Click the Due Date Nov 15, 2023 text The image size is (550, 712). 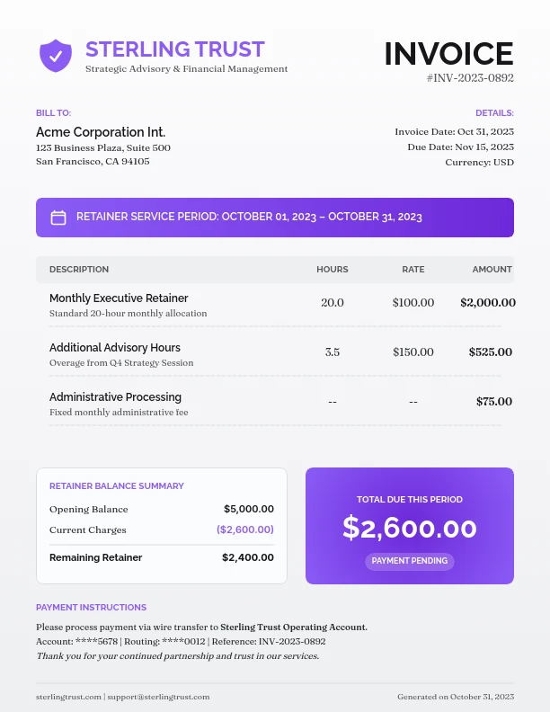point(460,147)
